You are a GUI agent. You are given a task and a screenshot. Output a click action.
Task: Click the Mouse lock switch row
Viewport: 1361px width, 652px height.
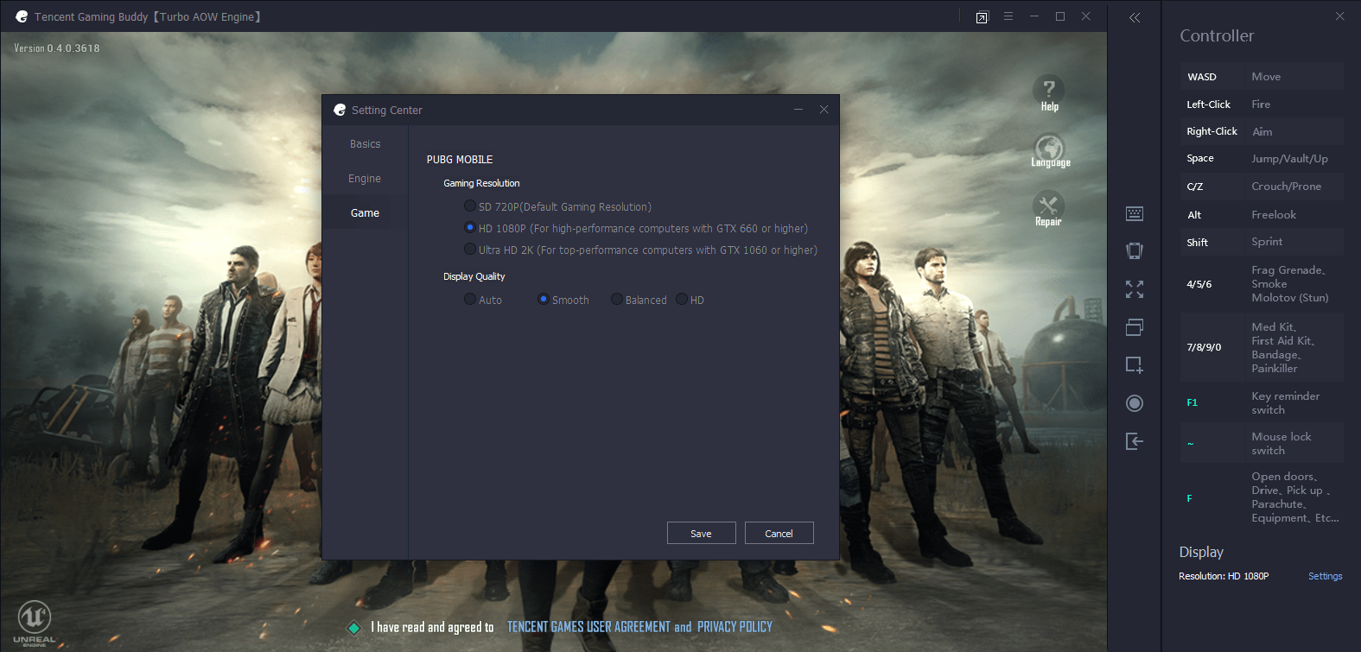(x=1262, y=443)
